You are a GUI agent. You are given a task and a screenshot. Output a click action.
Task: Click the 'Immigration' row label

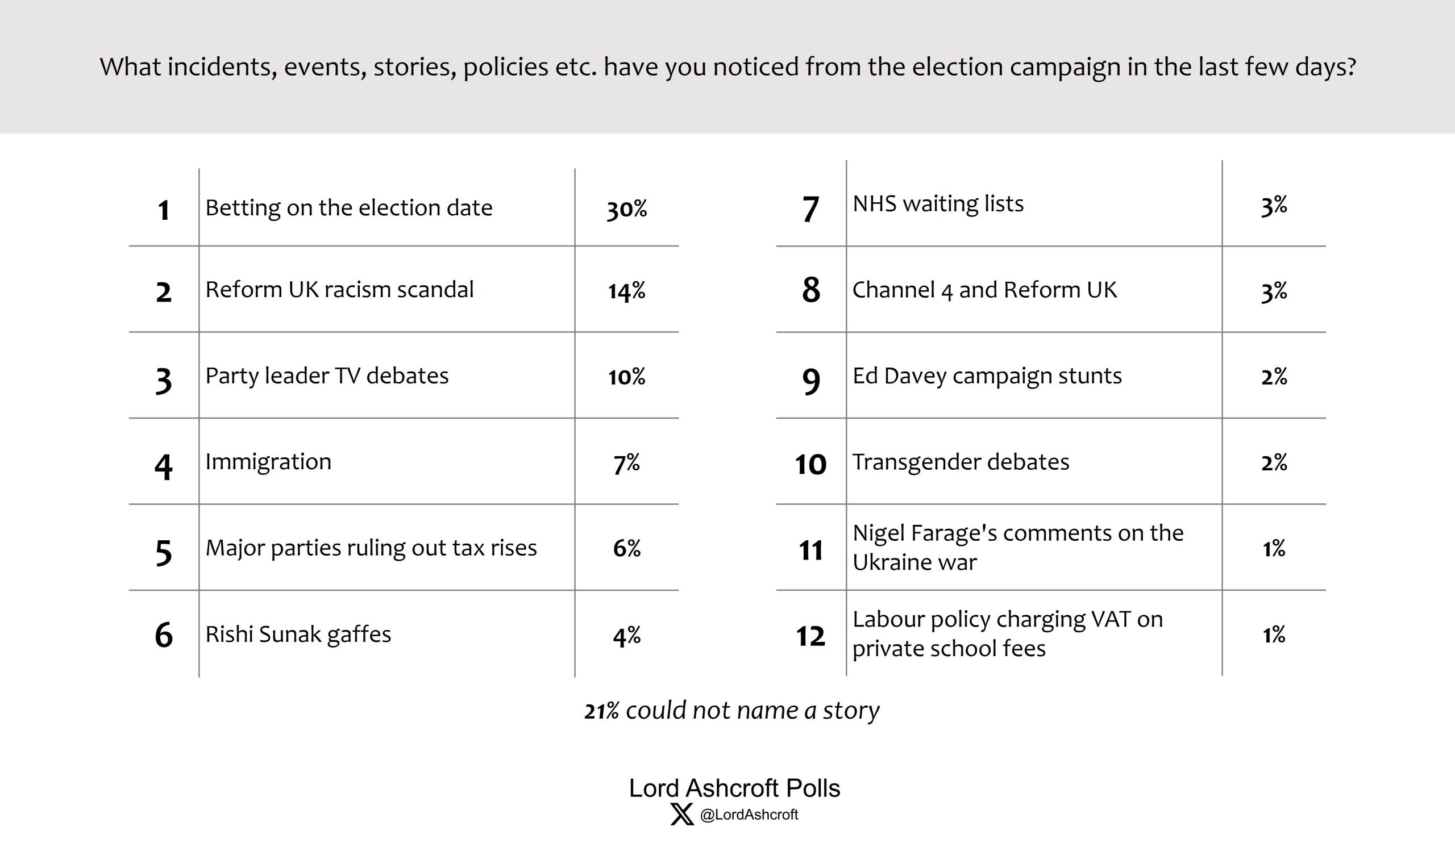coord(268,462)
